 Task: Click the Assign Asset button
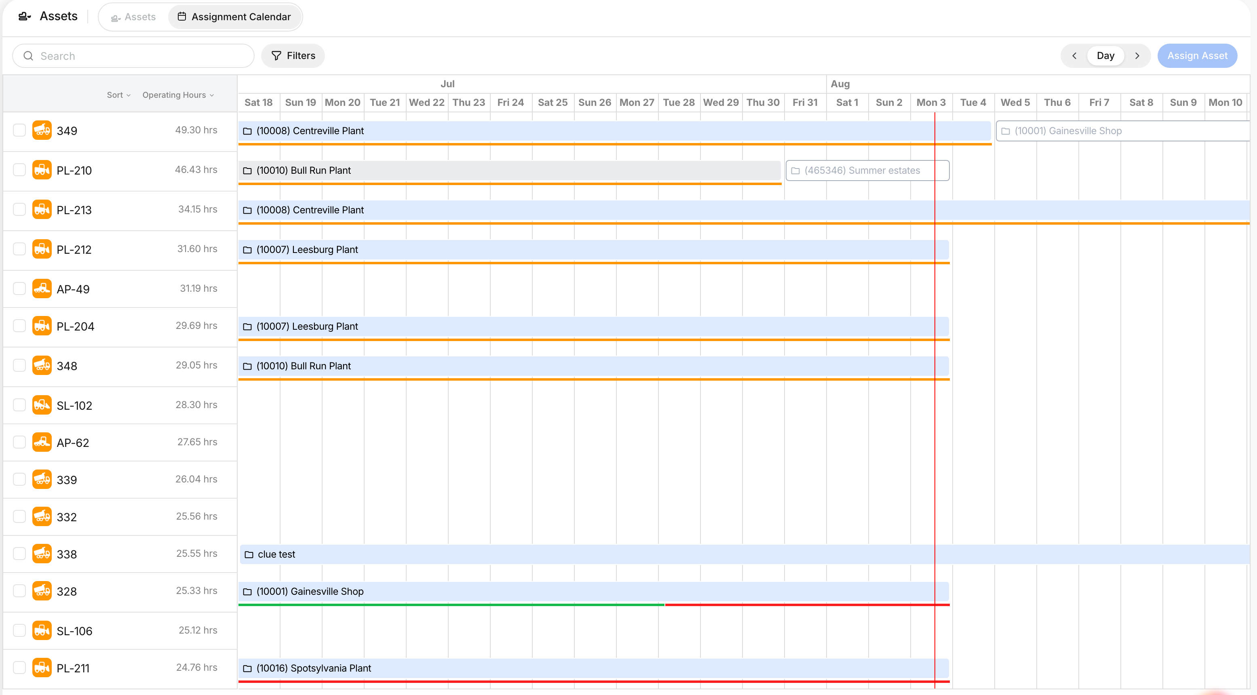click(x=1197, y=56)
